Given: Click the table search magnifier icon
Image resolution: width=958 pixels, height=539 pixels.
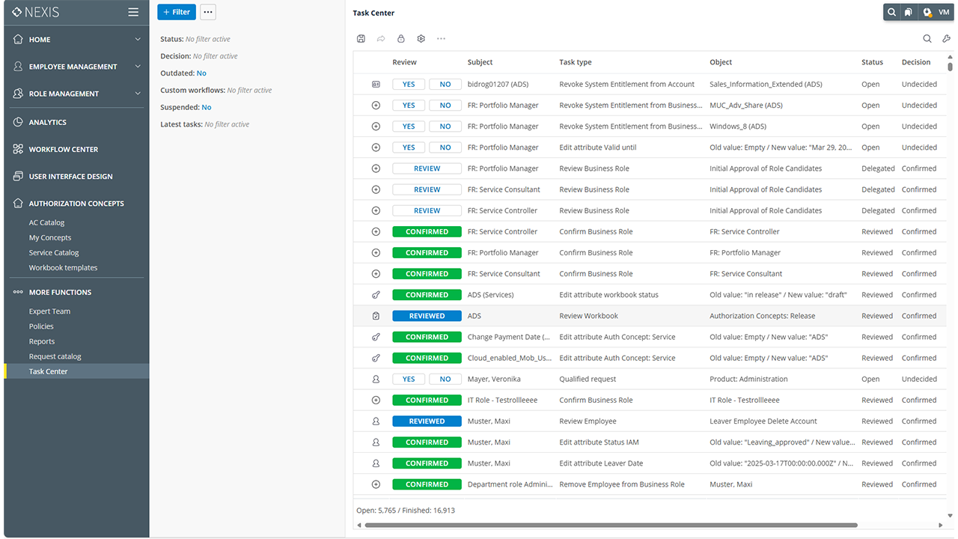Looking at the screenshot, I should pos(927,39).
